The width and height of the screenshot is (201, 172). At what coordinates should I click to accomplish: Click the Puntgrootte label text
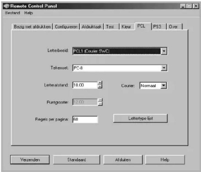(x=57, y=102)
